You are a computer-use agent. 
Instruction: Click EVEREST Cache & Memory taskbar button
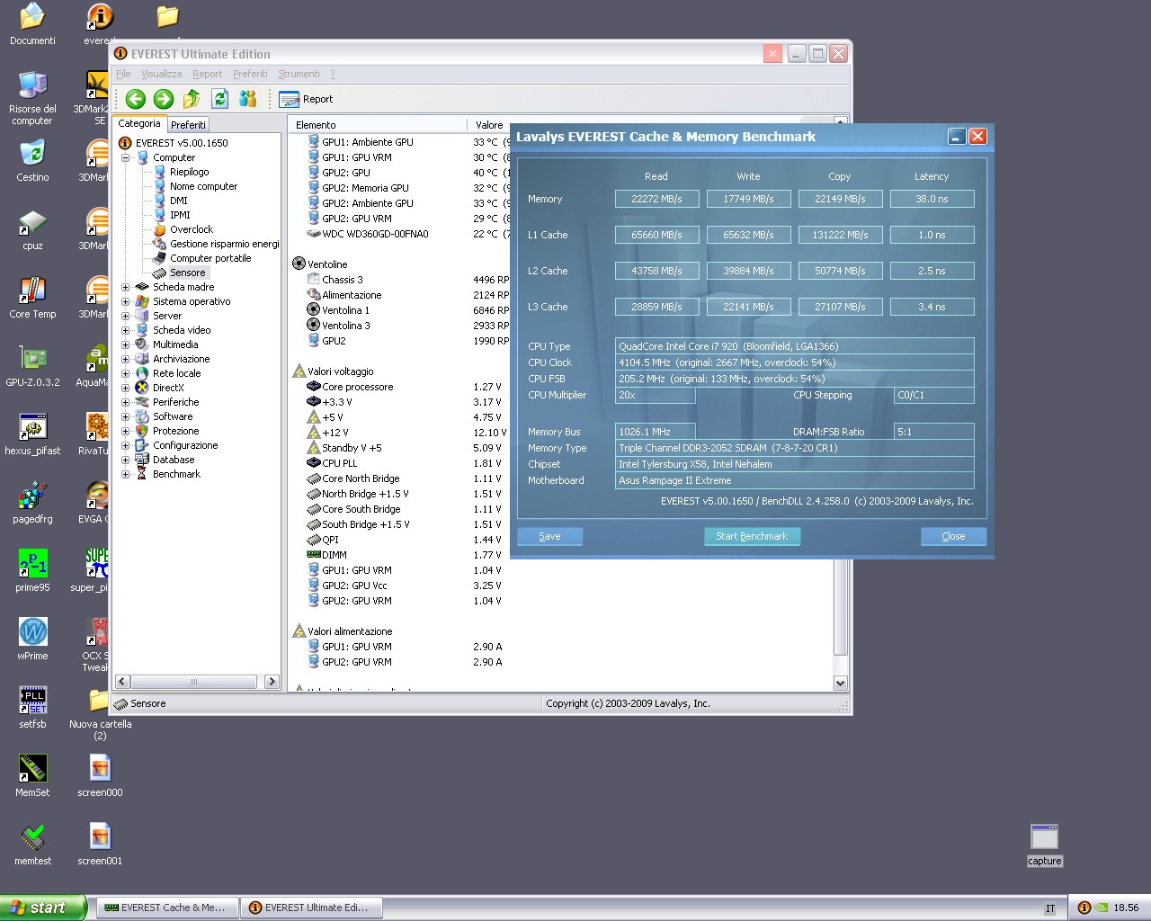click(x=167, y=908)
